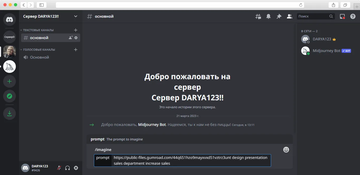Open Сервер DARYA123!! server dropdown menu
360x175 pixels.
[50, 16]
